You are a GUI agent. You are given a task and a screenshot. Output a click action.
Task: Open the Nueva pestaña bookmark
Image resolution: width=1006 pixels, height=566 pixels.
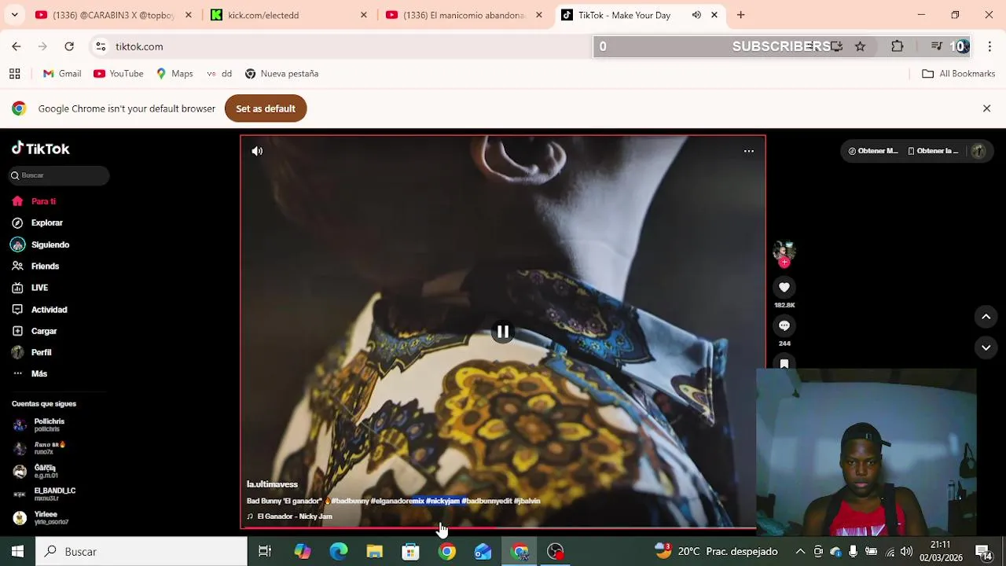point(282,74)
